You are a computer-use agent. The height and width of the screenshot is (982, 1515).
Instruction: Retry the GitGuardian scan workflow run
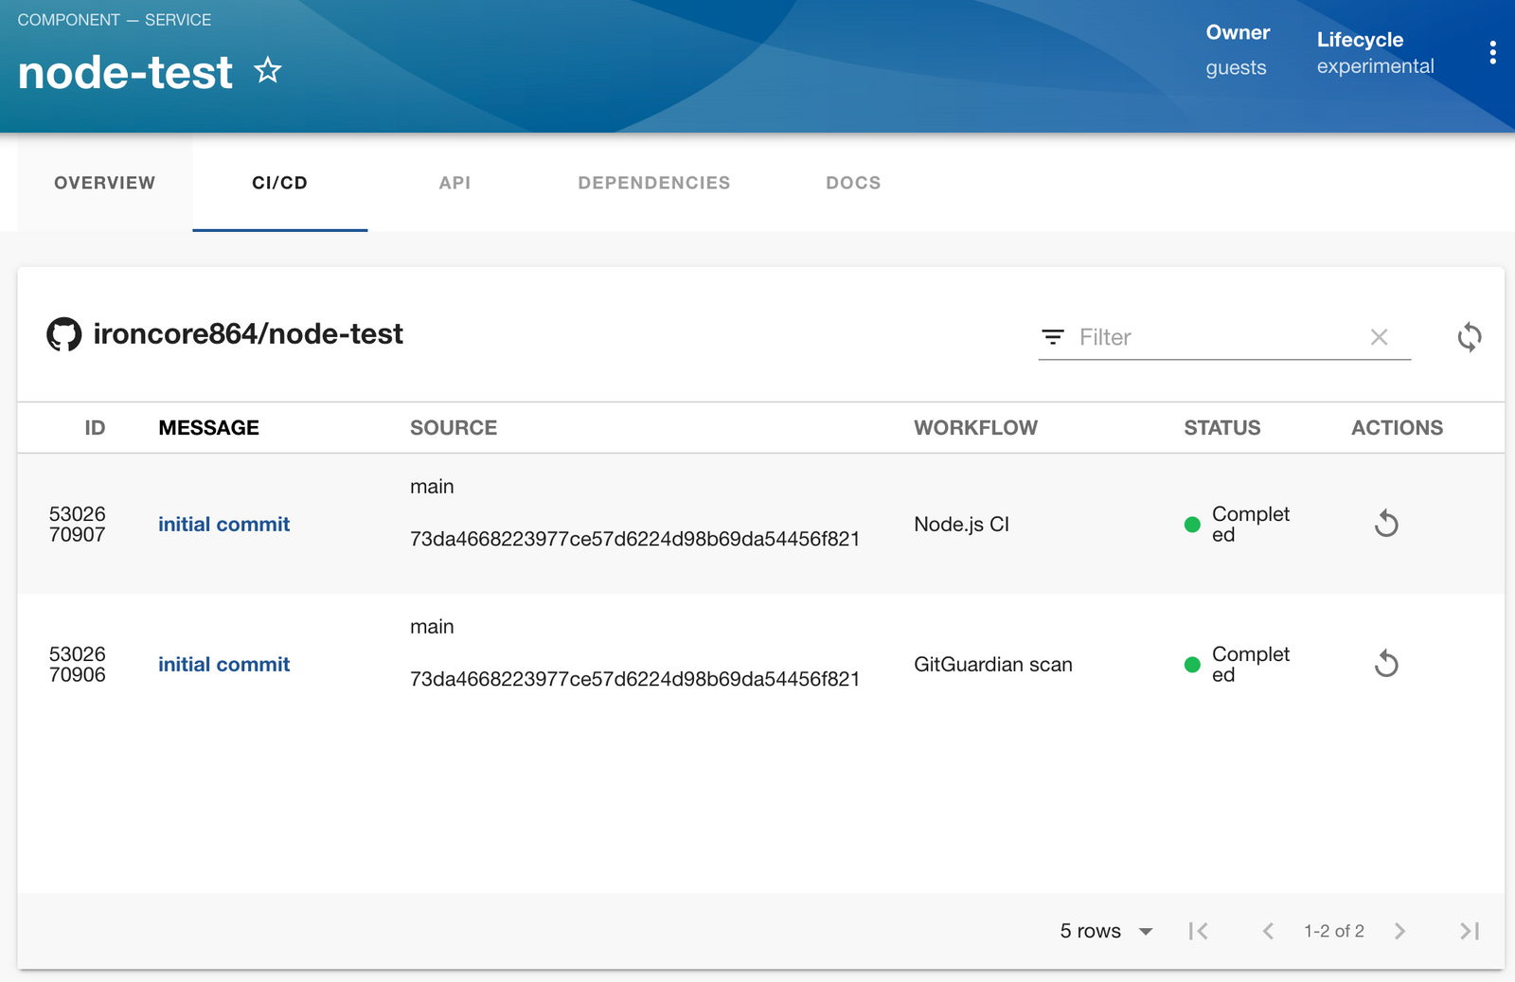click(1386, 664)
